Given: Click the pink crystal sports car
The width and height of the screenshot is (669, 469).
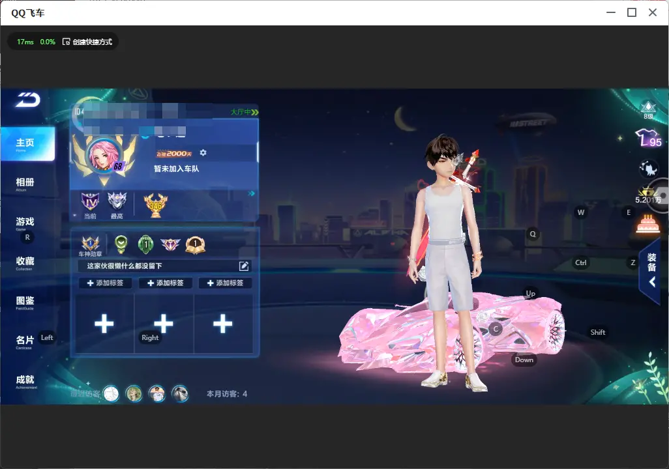Looking at the screenshot, I should point(452,333).
